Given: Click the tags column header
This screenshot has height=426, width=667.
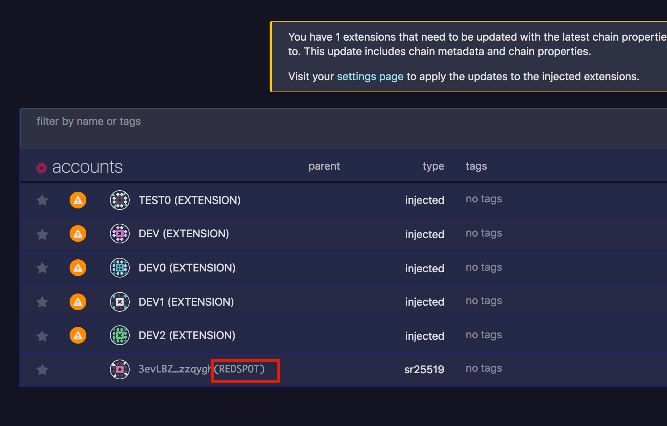Looking at the screenshot, I should pos(476,166).
